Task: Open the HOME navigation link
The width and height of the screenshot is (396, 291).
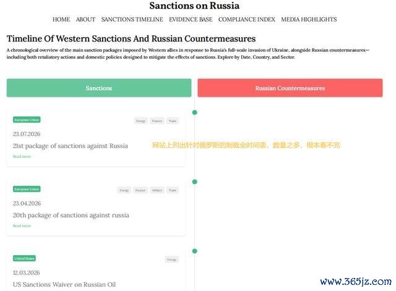Action: pos(61,19)
